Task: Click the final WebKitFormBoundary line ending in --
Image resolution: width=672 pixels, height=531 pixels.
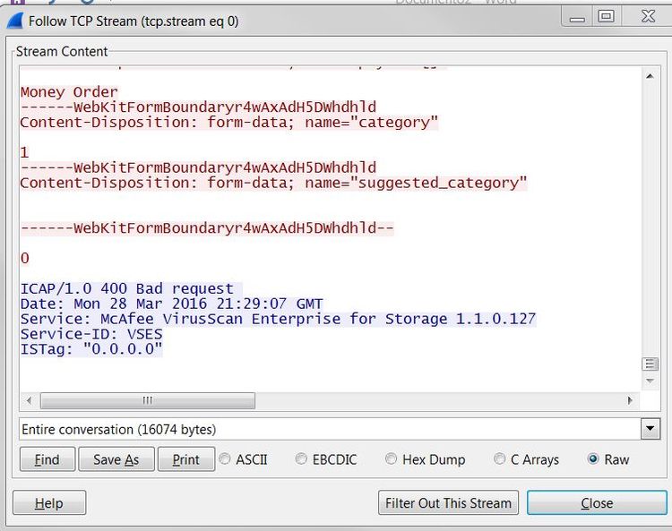Action: [x=207, y=227]
